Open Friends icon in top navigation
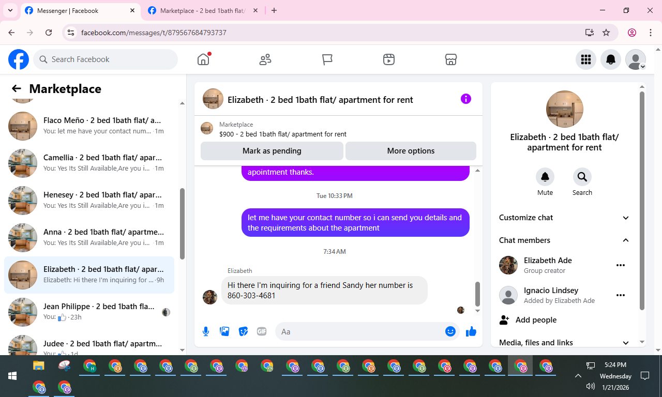Image resolution: width=662 pixels, height=397 pixels. [x=265, y=59]
